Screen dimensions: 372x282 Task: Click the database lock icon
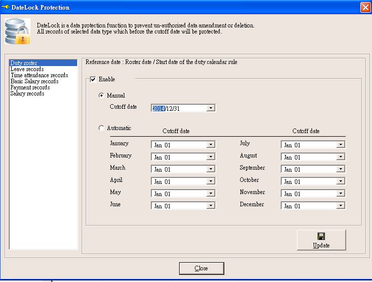point(18,32)
